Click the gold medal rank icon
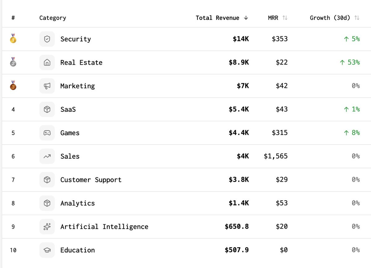The width and height of the screenshot is (371, 268). (13, 39)
